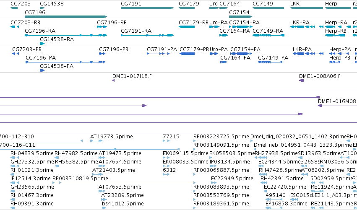Open the CG7179-RB transcript label
This screenshot has height=210, width=357.
pyautogui.click(x=193, y=23)
